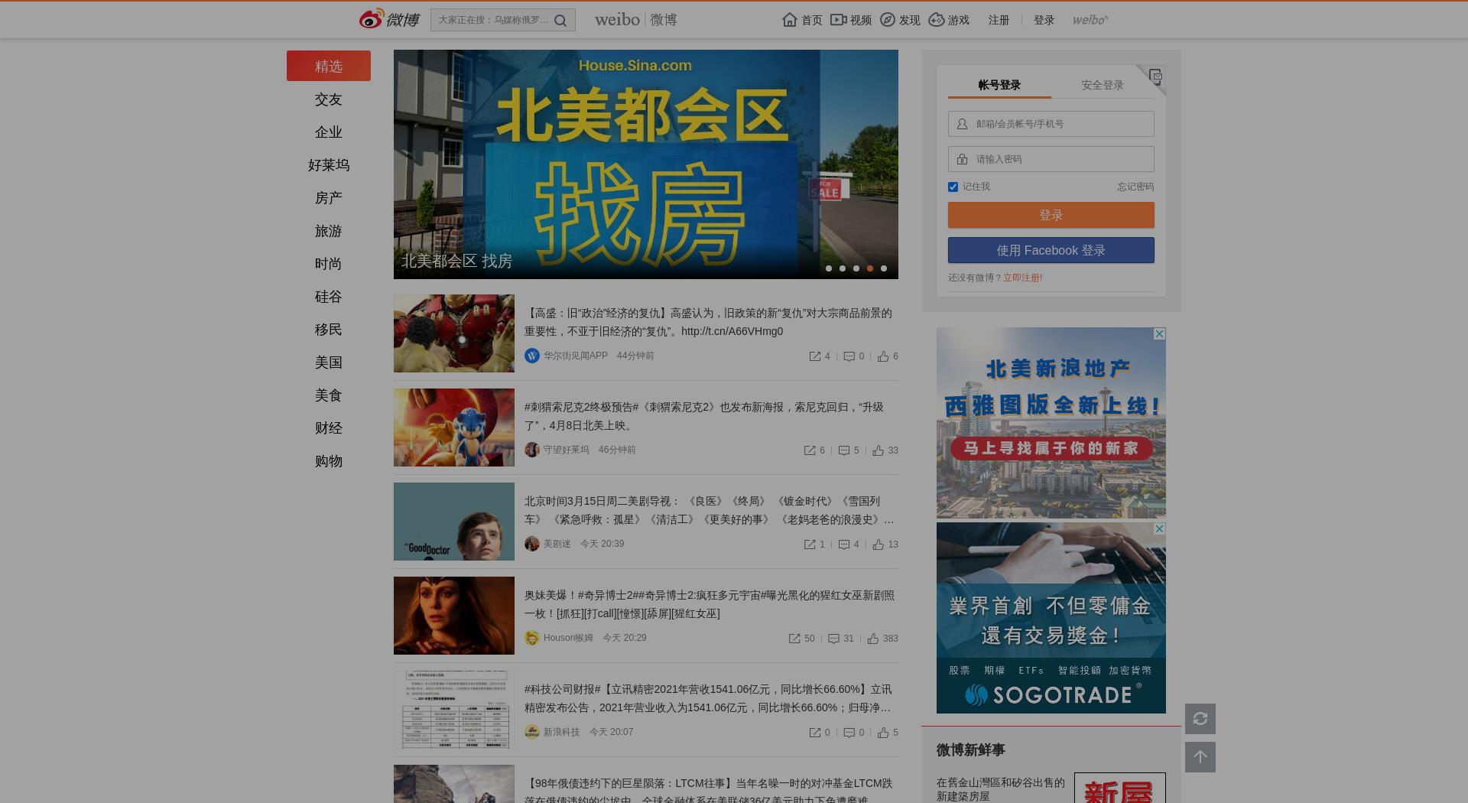Click the refresh floating button
This screenshot has height=803, width=1468.
click(x=1200, y=719)
